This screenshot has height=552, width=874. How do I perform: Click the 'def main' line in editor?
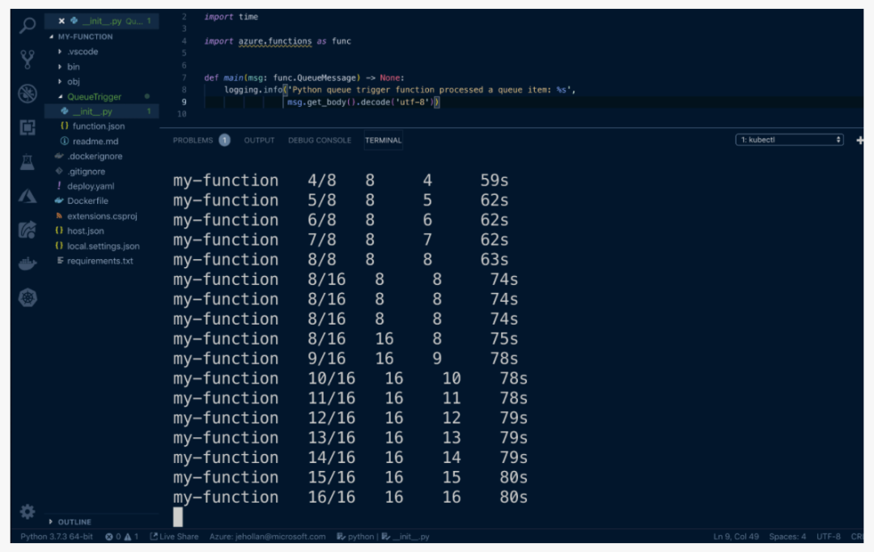tap(304, 78)
